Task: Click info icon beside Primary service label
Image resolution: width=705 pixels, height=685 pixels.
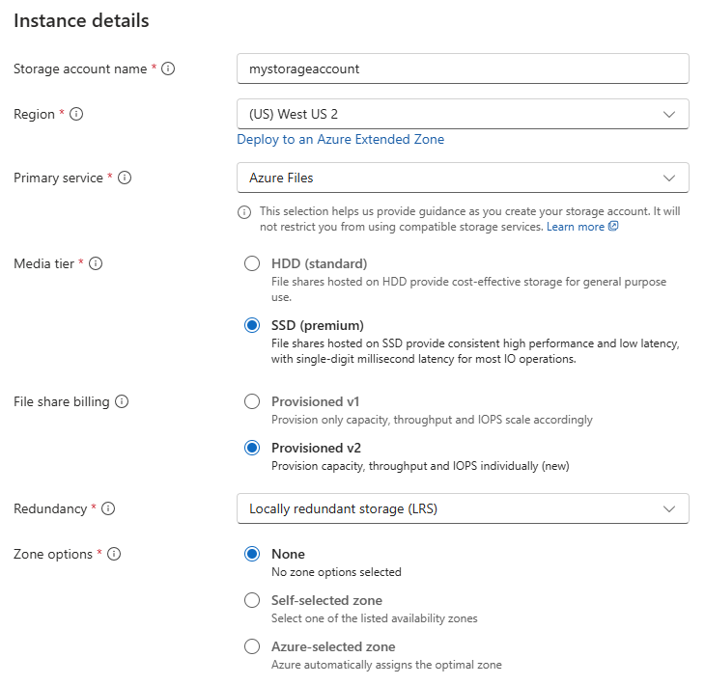Action: tap(125, 178)
